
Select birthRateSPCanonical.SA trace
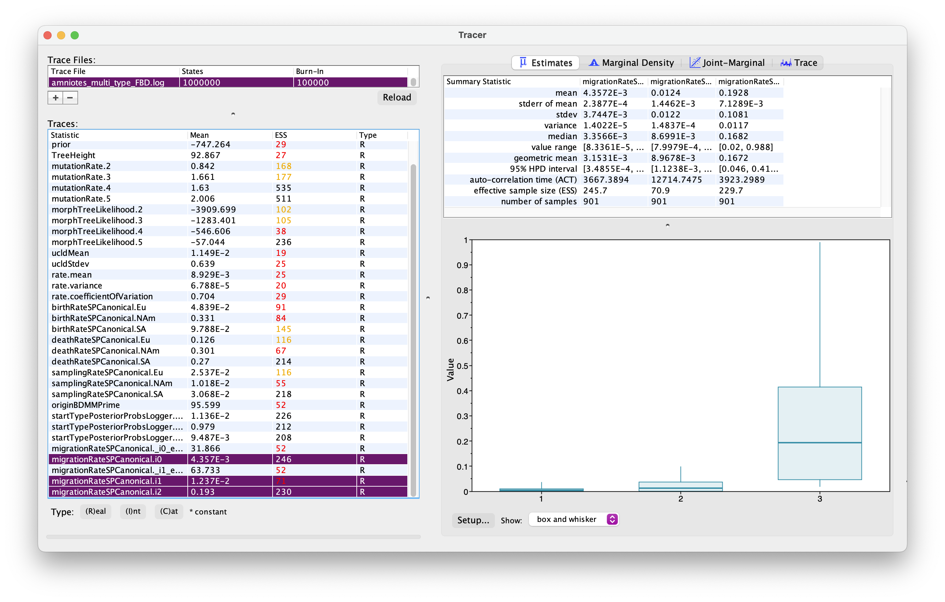click(x=228, y=329)
